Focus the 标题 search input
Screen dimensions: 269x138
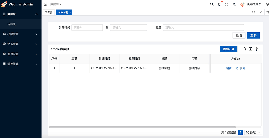tap(203, 27)
